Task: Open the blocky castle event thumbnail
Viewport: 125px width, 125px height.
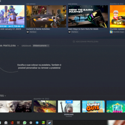Action: pyautogui.click(x=12, y=16)
